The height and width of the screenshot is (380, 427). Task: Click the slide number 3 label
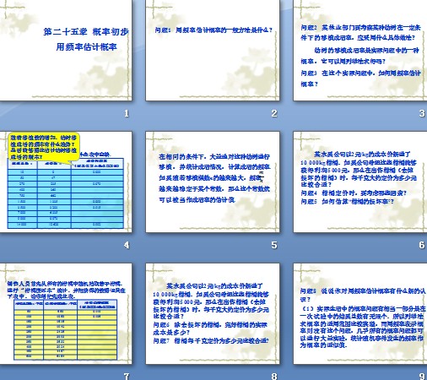point(422,113)
